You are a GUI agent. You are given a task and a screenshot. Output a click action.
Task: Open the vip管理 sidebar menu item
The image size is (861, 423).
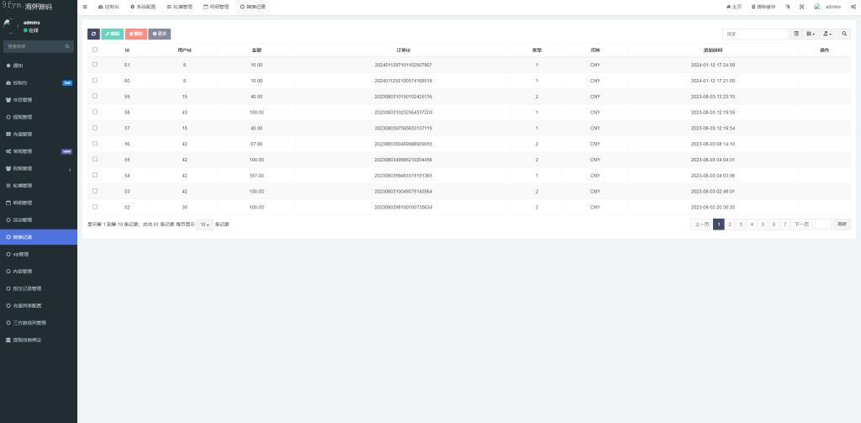coord(20,254)
